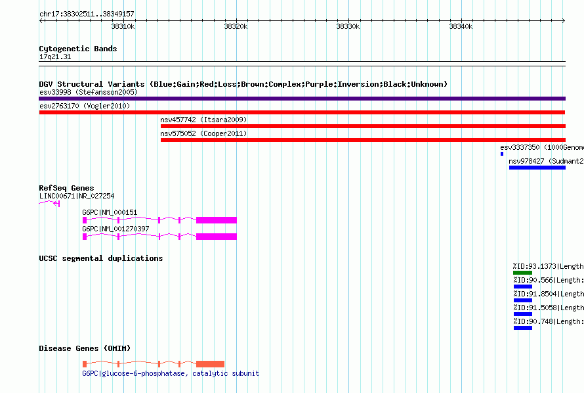Open the OMIM G6PC orange gene glyph
The width and height of the screenshot is (584, 393).
point(154,364)
